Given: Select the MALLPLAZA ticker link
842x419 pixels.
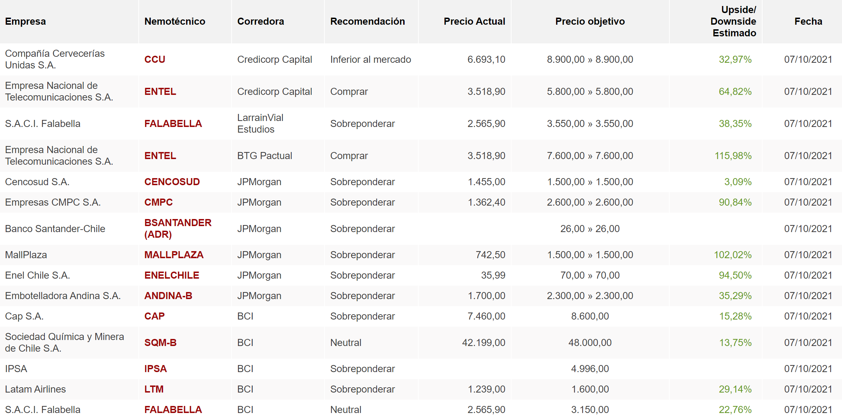Looking at the screenshot, I should pos(174,255).
